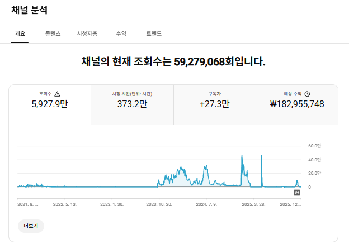Click the 더보기 button
Viewport: 349px width, 249px height.
31,226
